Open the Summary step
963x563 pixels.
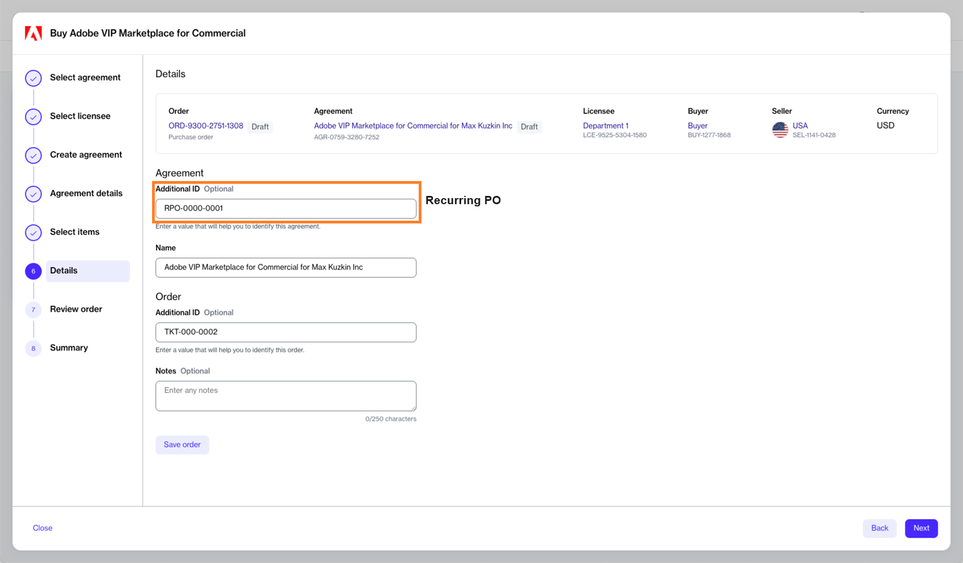coord(69,348)
